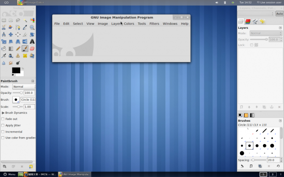Select the Flip tool
Screen dimensions: 284x177
coord(25,42)
